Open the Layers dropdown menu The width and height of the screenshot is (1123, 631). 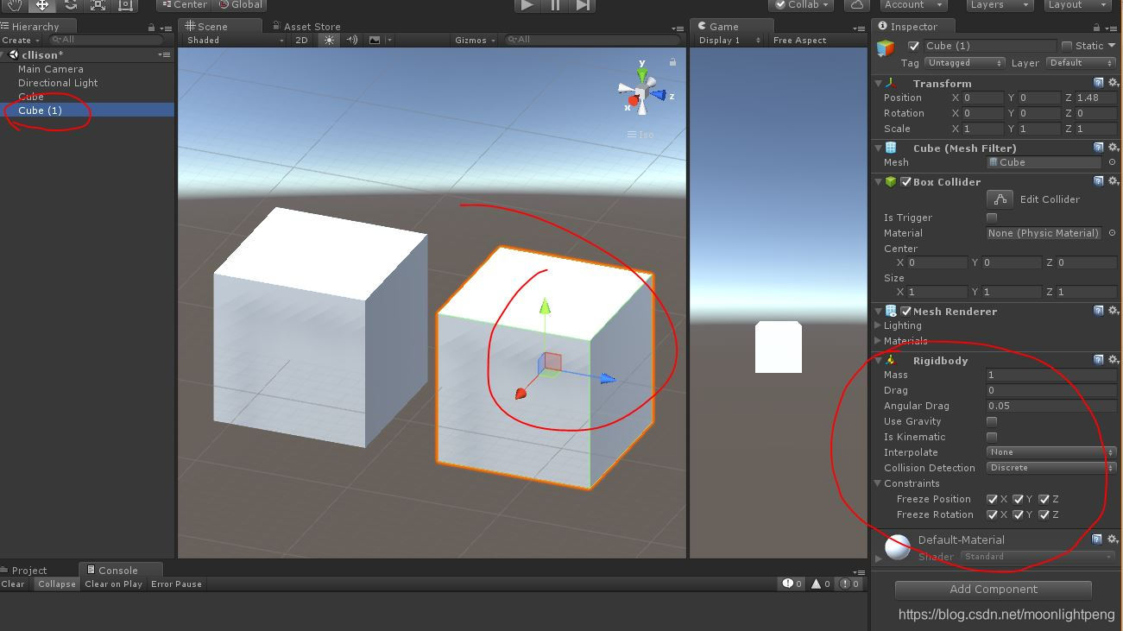pyautogui.click(x=998, y=5)
